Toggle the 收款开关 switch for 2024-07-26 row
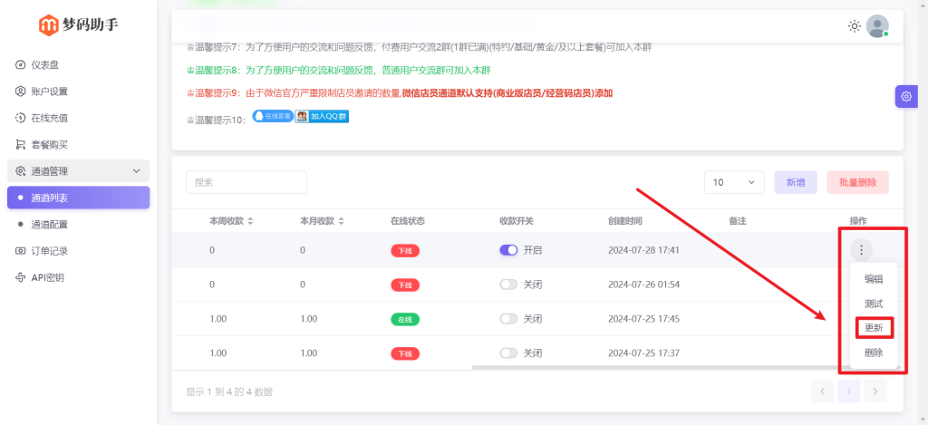This screenshot has height=425, width=928. point(508,285)
